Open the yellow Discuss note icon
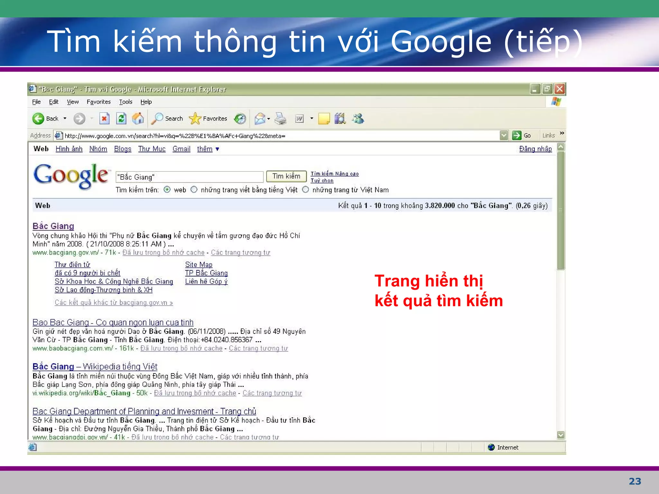659x494 pixels. coord(324,119)
